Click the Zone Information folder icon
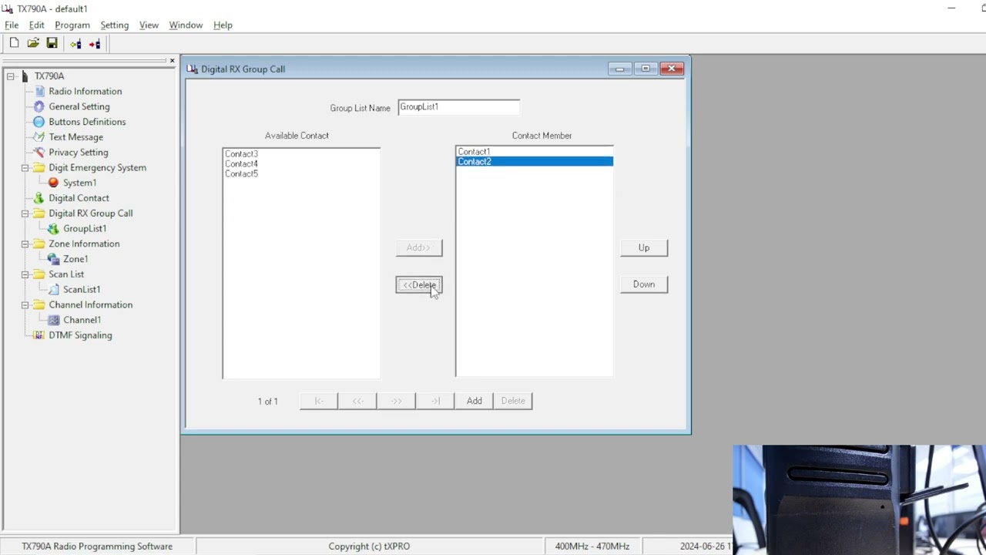 click(39, 244)
